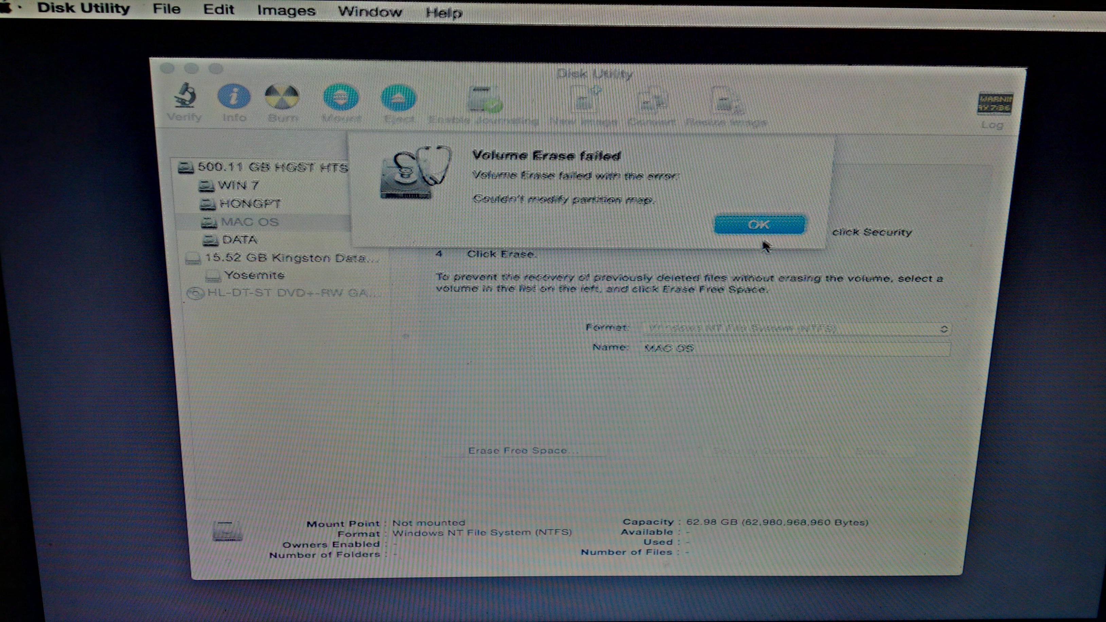Open the Format dropdown menu
This screenshot has height=622, width=1106.
pyautogui.click(x=797, y=329)
